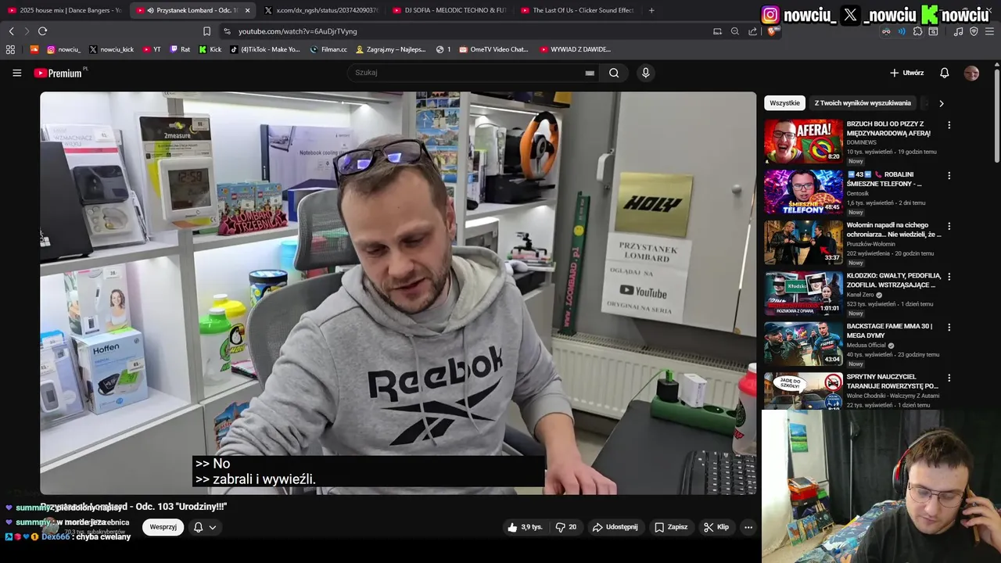Open options menu for KŁODZKO video
Viewport: 1001px width, 563px height.
click(949, 277)
